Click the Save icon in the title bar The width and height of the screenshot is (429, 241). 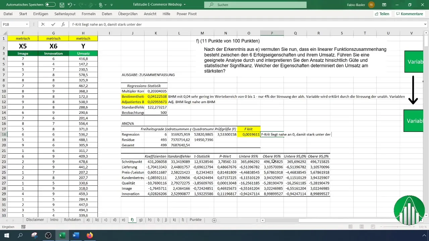click(x=62, y=5)
